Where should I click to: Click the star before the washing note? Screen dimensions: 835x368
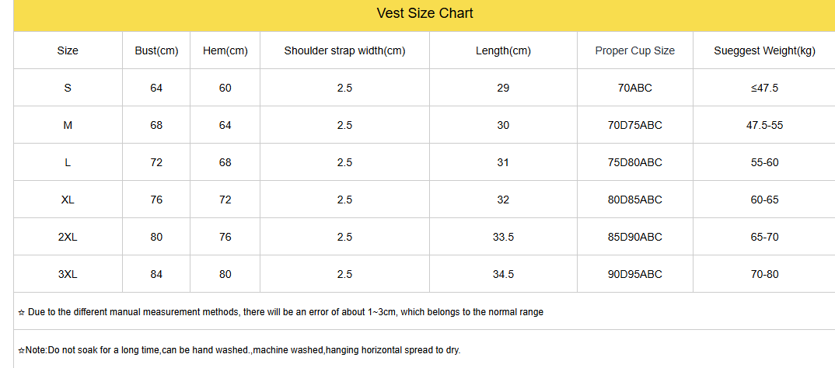click(x=21, y=351)
